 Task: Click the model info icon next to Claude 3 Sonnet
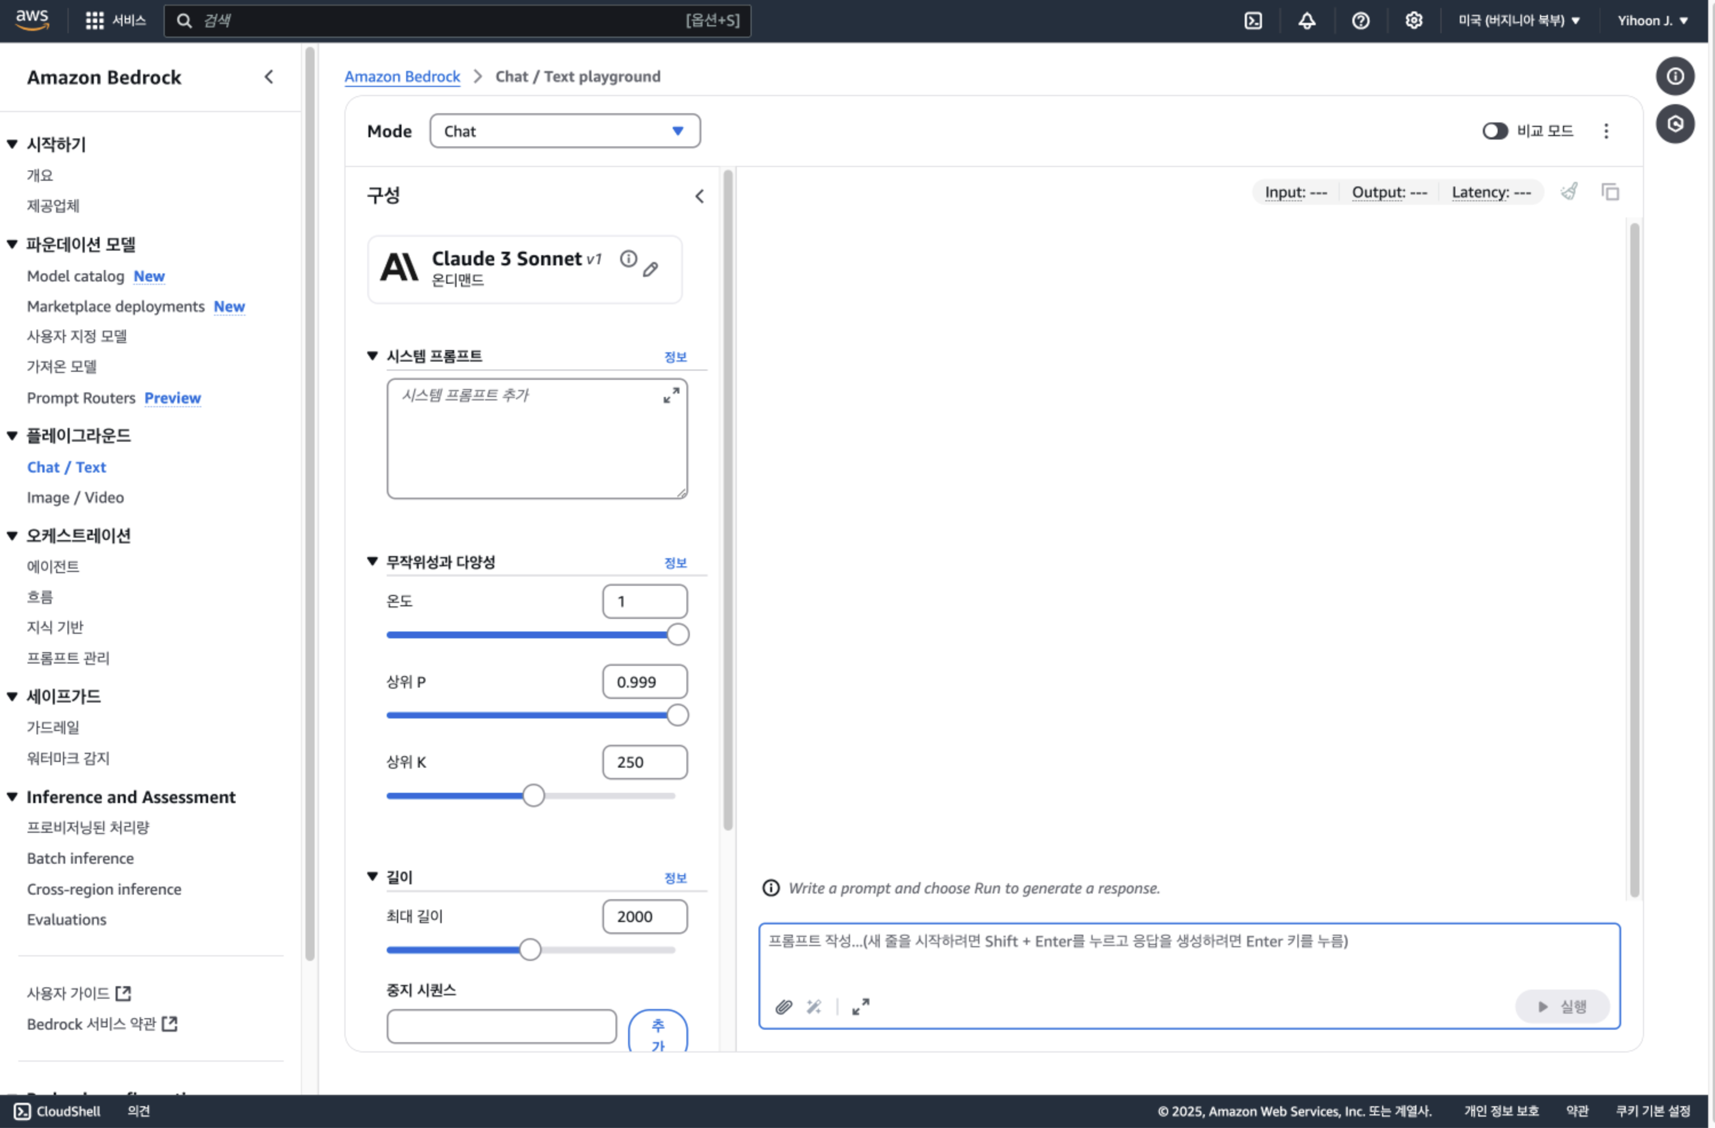(x=628, y=259)
